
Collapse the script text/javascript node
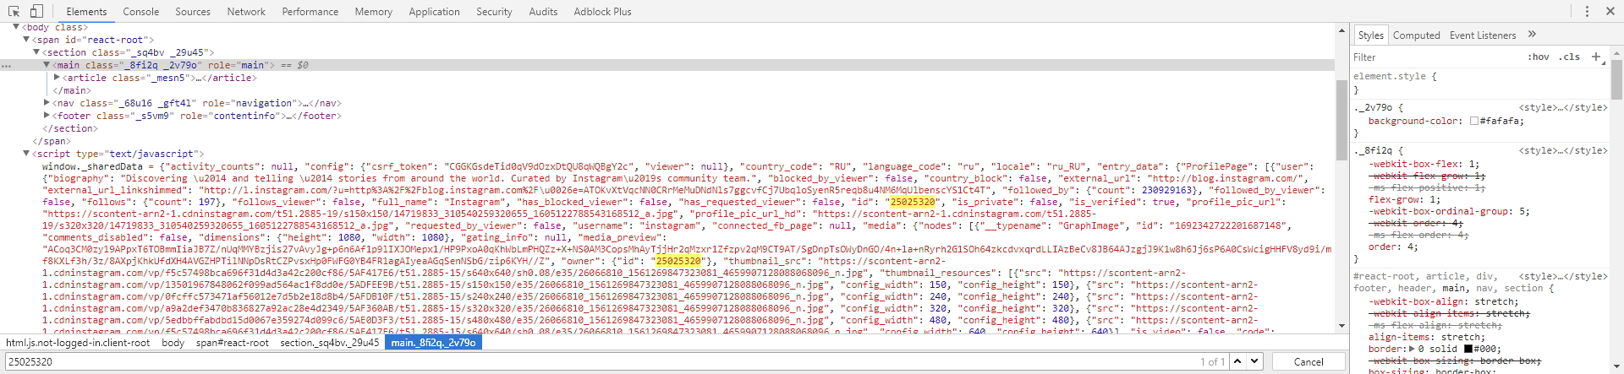tap(26, 154)
